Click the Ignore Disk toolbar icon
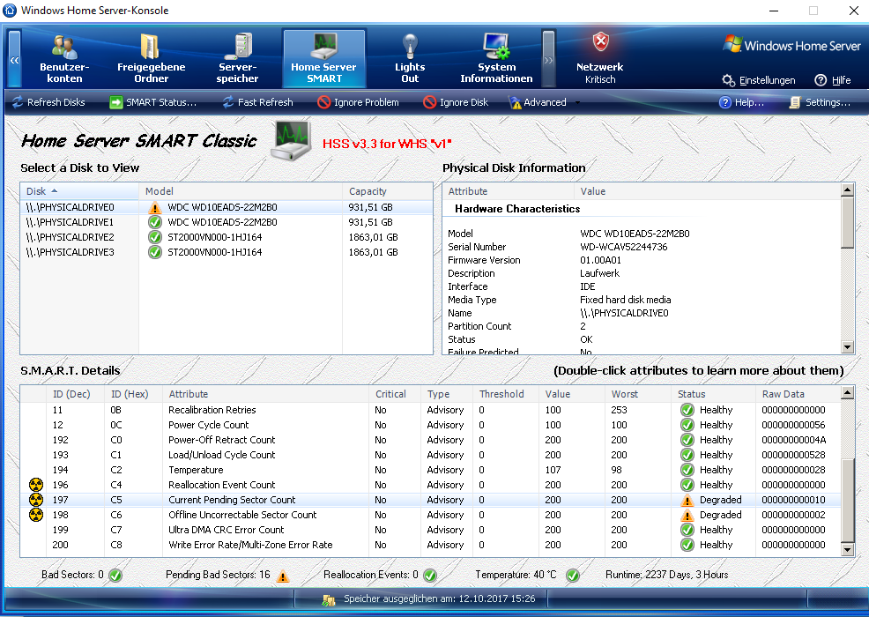Screen dimensions: 869x617 coord(430,102)
